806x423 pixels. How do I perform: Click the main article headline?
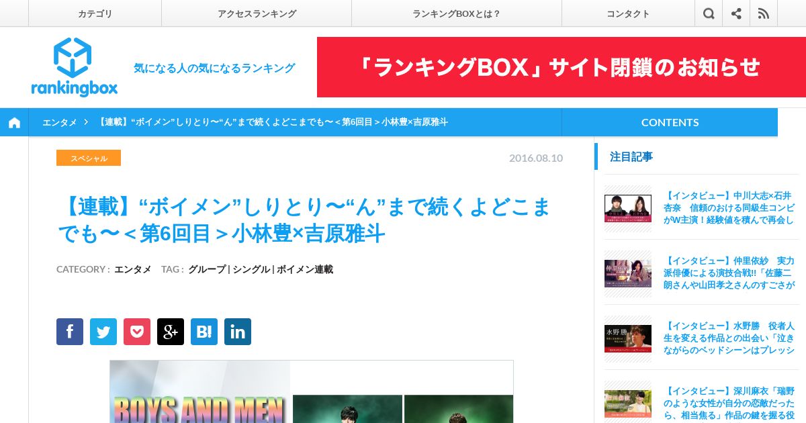304,220
